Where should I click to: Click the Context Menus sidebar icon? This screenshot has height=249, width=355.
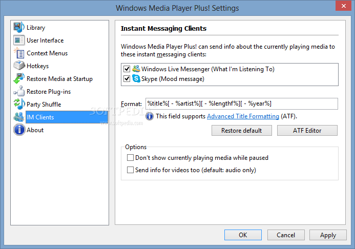tap(19, 53)
